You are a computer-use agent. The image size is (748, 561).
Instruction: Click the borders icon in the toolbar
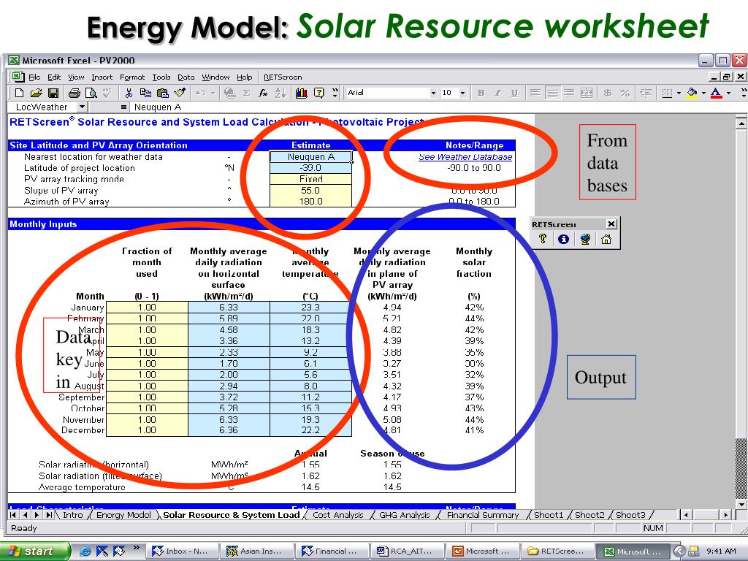[668, 93]
